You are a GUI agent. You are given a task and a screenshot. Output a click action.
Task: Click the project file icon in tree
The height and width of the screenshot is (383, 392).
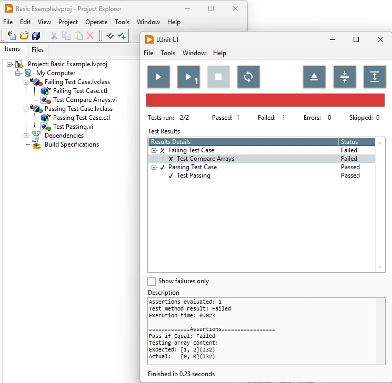click(19, 64)
